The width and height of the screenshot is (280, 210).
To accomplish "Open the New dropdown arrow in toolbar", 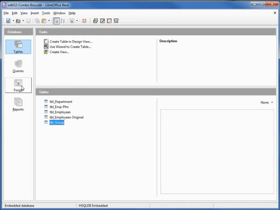I will click(x=13, y=21).
